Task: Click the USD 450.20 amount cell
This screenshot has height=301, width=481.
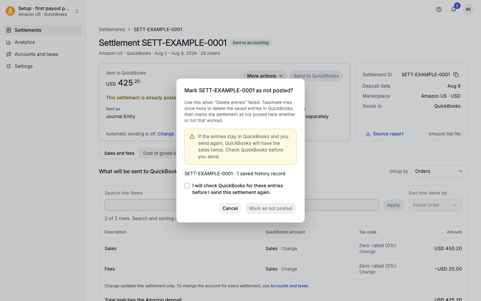Action: click(448, 248)
